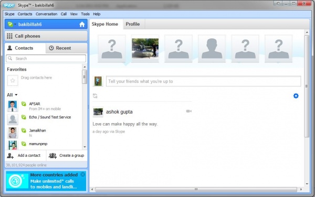This screenshot has height=197, width=315.
Task: Click the Create a group people icon
Action: [52, 156]
